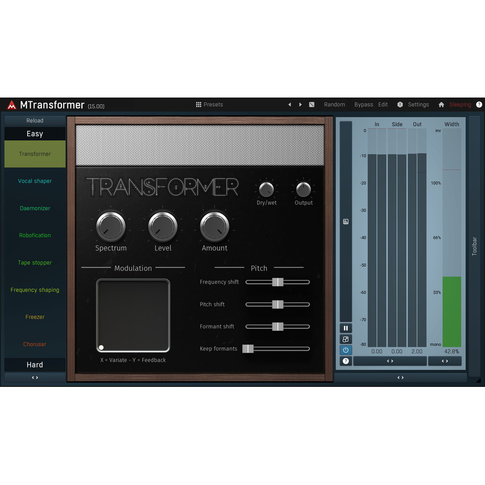Pause the meters with pause icon

[346, 328]
